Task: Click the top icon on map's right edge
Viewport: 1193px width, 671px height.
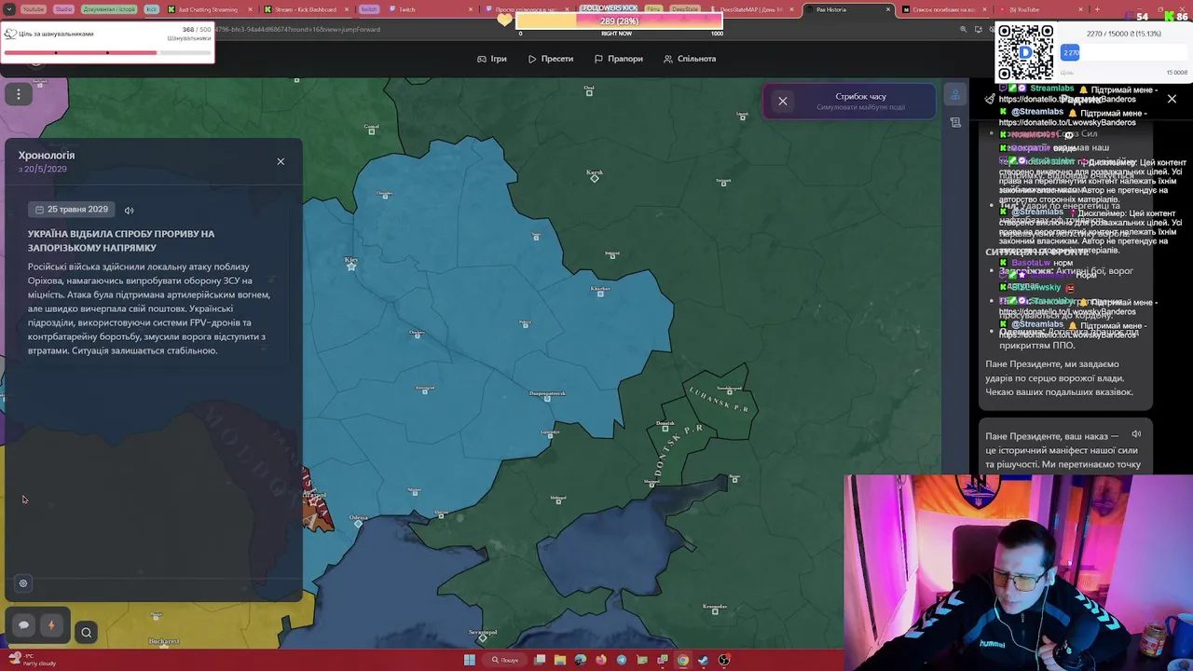Action: click(x=955, y=95)
